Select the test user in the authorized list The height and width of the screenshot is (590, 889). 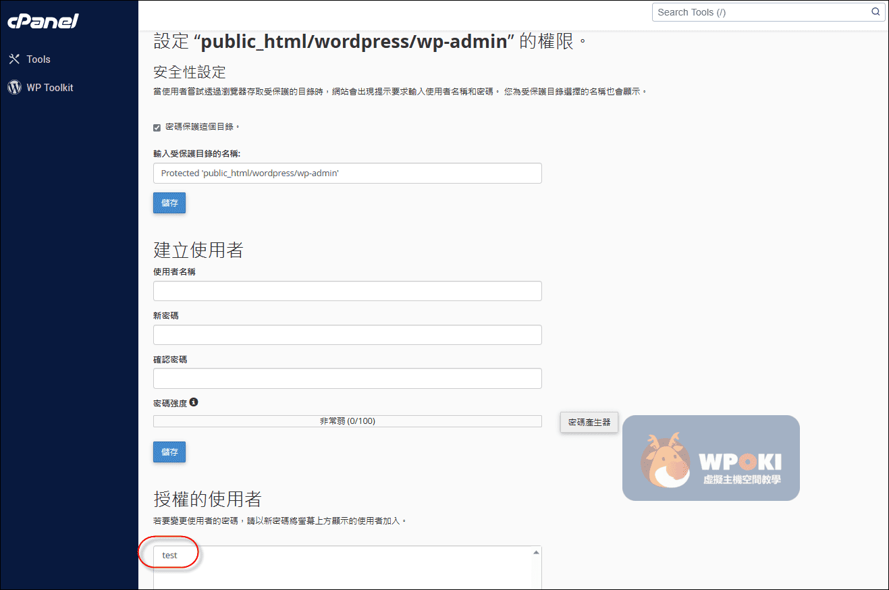[x=170, y=555]
